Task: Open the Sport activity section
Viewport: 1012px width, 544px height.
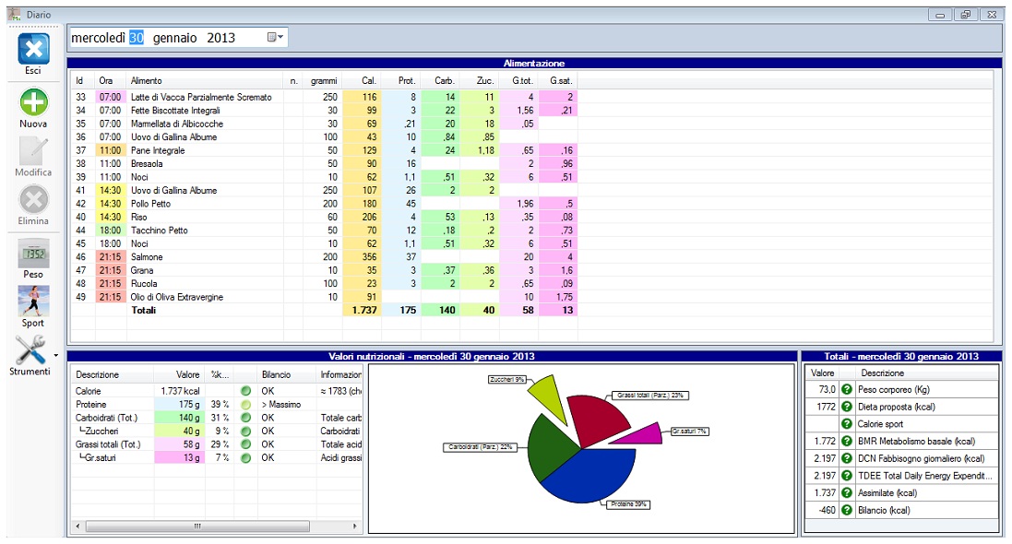Action: pos(33,302)
